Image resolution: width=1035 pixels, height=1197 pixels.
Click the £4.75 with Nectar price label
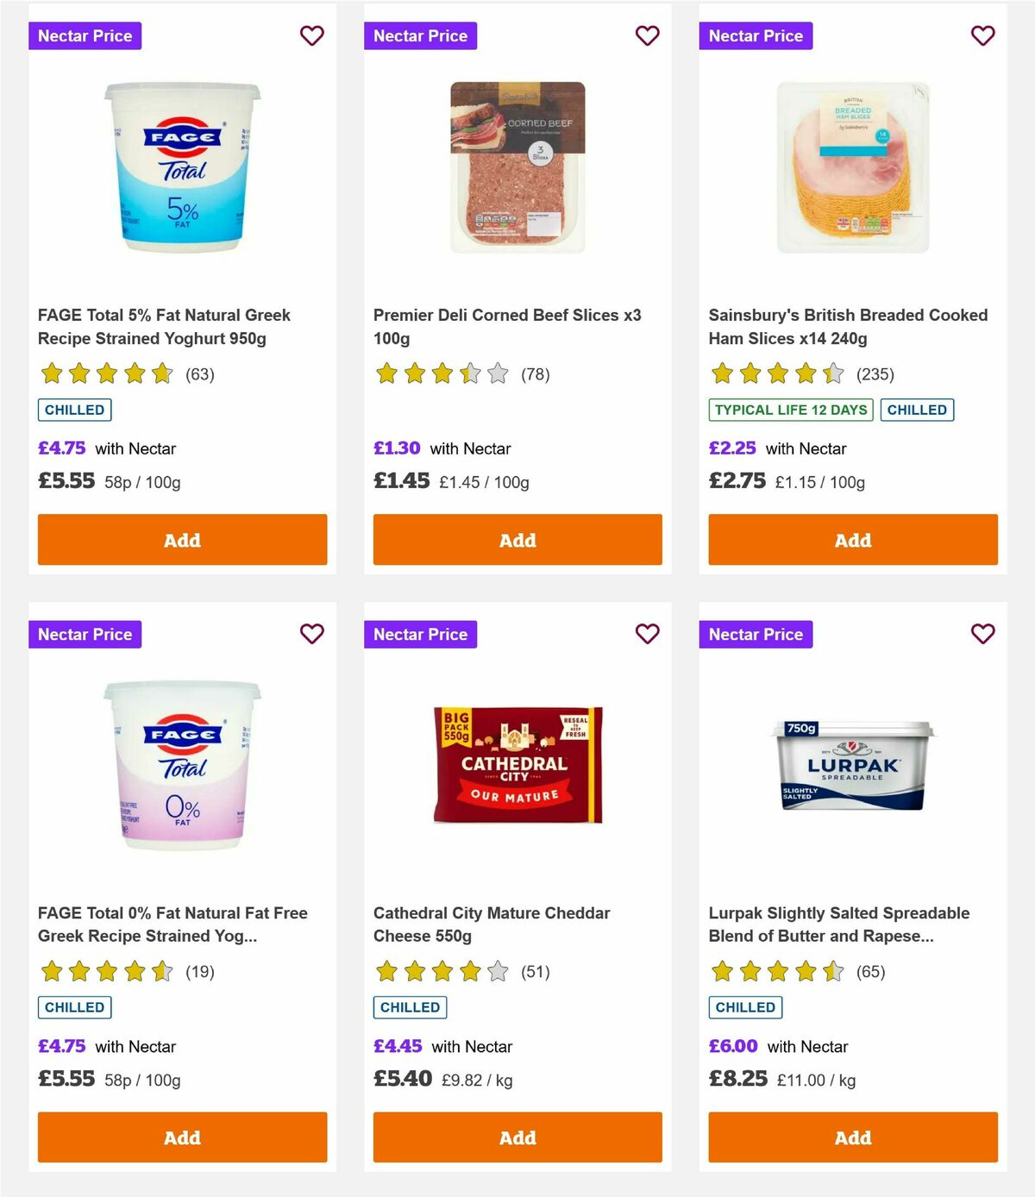(x=60, y=448)
